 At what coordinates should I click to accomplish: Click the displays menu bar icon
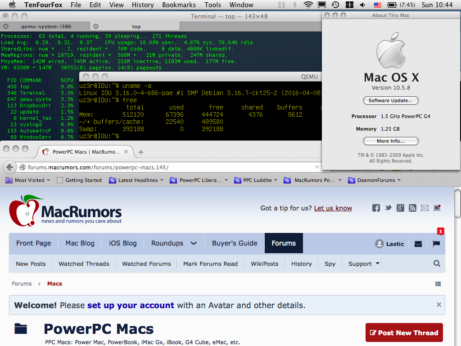[322, 5]
